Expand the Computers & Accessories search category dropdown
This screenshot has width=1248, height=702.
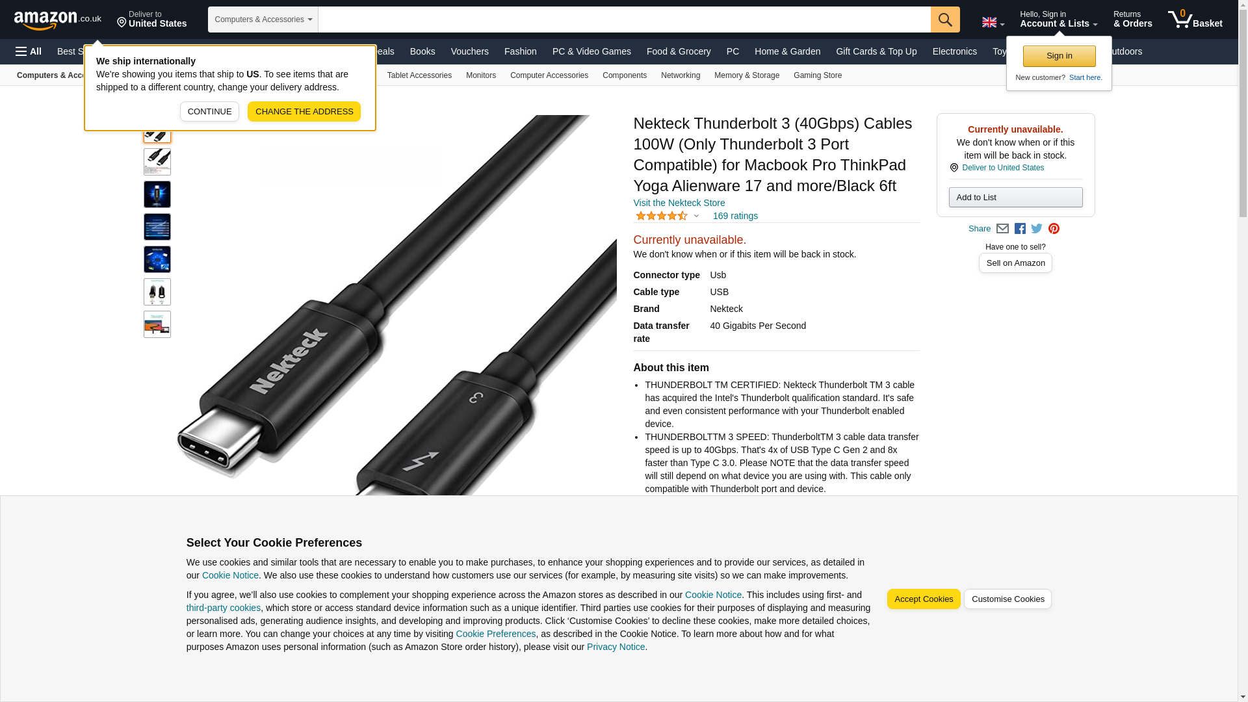(263, 19)
